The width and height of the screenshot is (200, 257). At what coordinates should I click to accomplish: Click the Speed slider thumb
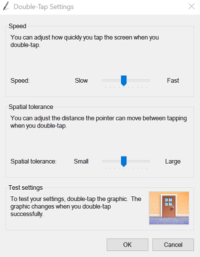(x=123, y=80)
